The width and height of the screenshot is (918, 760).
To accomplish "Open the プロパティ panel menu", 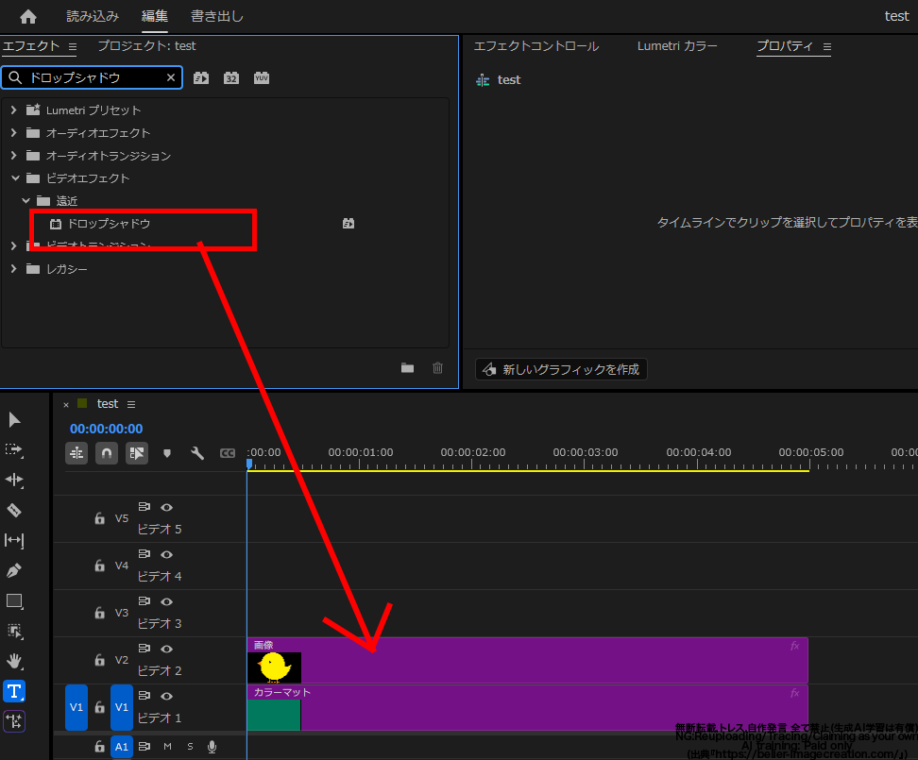I will click(x=827, y=47).
